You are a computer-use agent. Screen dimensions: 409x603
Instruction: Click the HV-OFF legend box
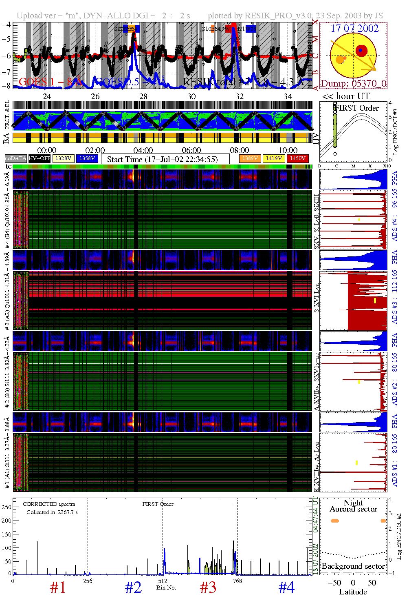pyautogui.click(x=40, y=158)
